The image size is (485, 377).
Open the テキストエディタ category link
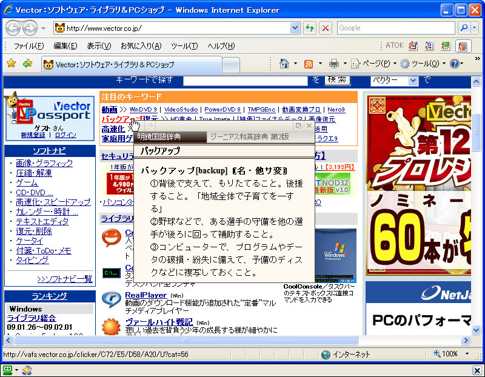42,221
